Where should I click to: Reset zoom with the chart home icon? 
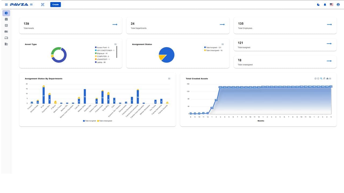tap(327, 79)
